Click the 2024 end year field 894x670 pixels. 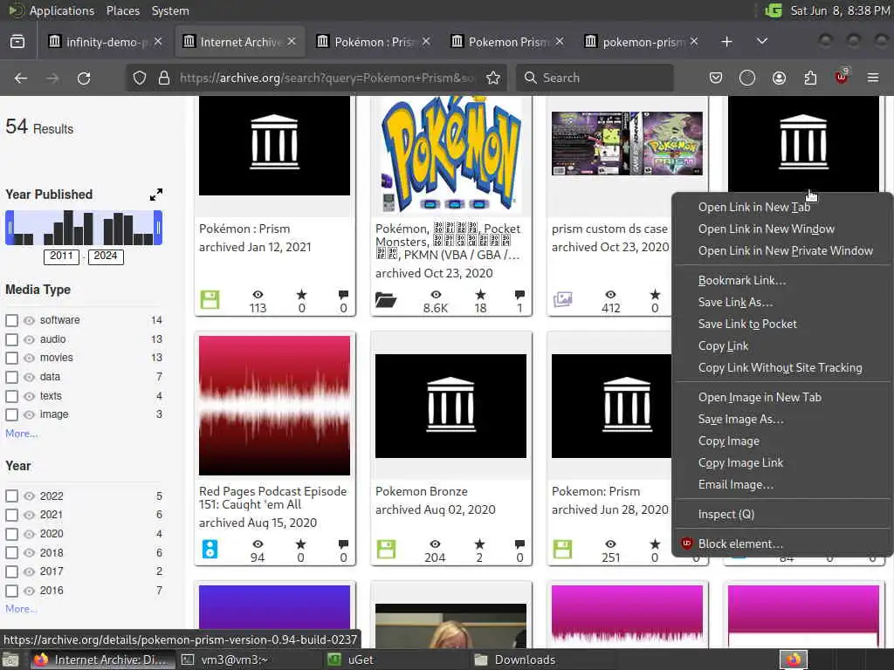click(x=106, y=256)
